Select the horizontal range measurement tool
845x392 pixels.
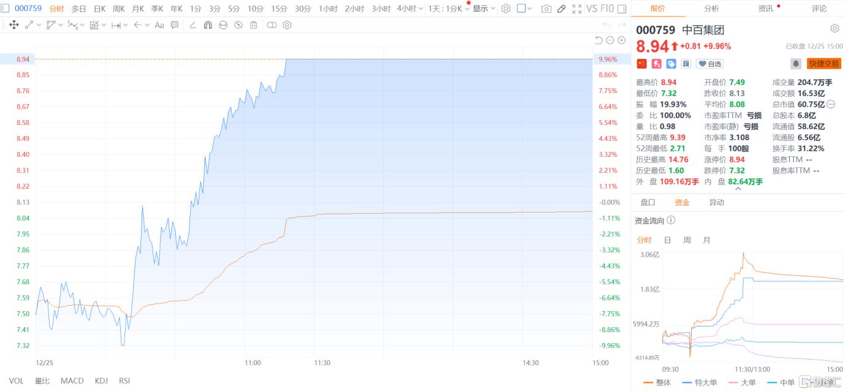(x=115, y=25)
